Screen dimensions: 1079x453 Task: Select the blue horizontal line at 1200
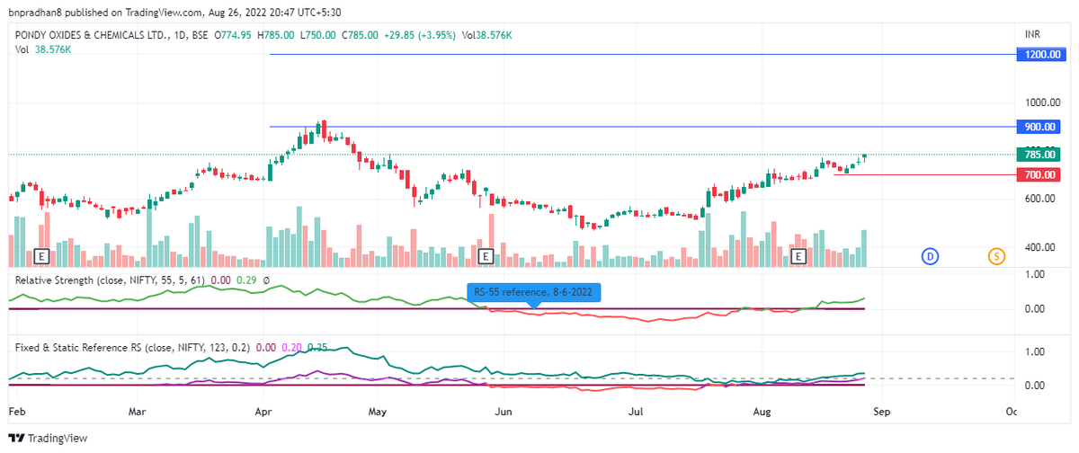click(642, 55)
